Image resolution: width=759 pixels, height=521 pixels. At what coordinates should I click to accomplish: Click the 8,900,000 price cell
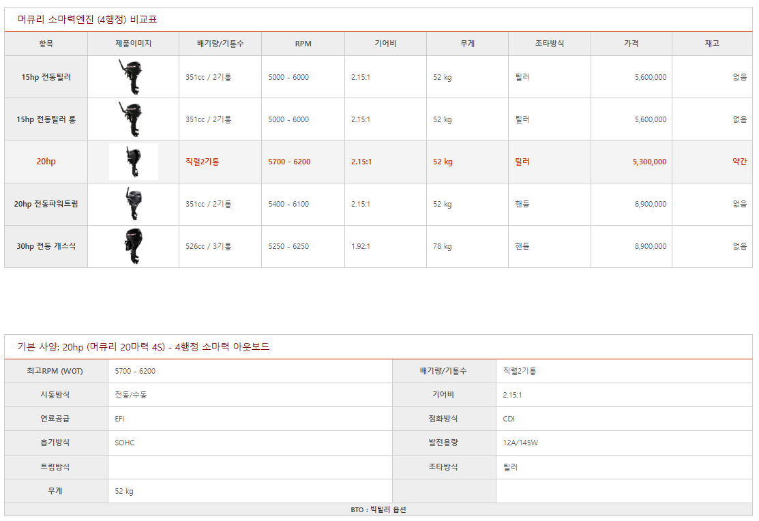(x=651, y=246)
